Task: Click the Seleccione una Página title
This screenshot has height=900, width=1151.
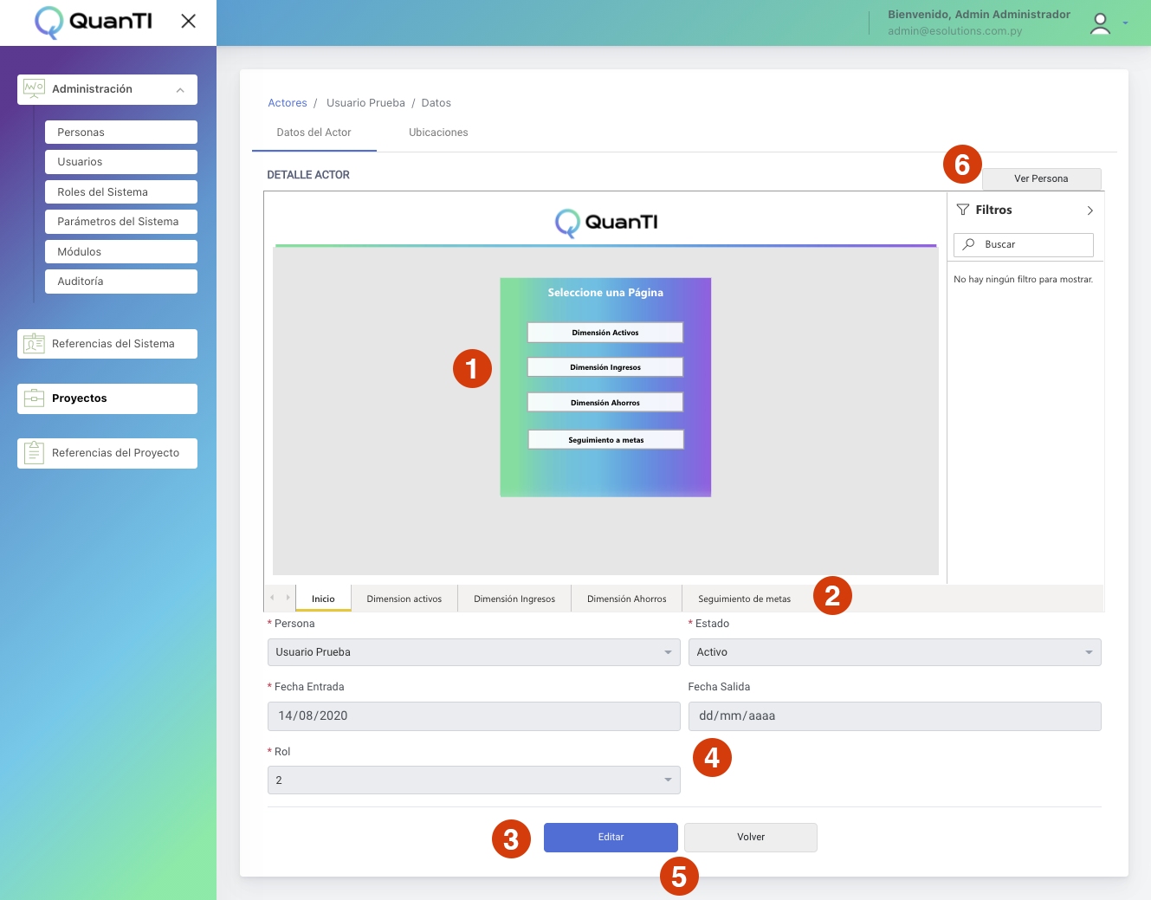Action: (x=605, y=293)
